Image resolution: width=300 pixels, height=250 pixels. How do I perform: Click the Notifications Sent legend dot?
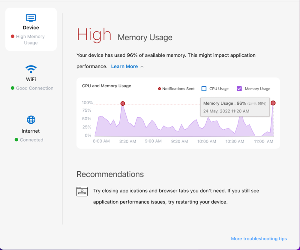159,89
